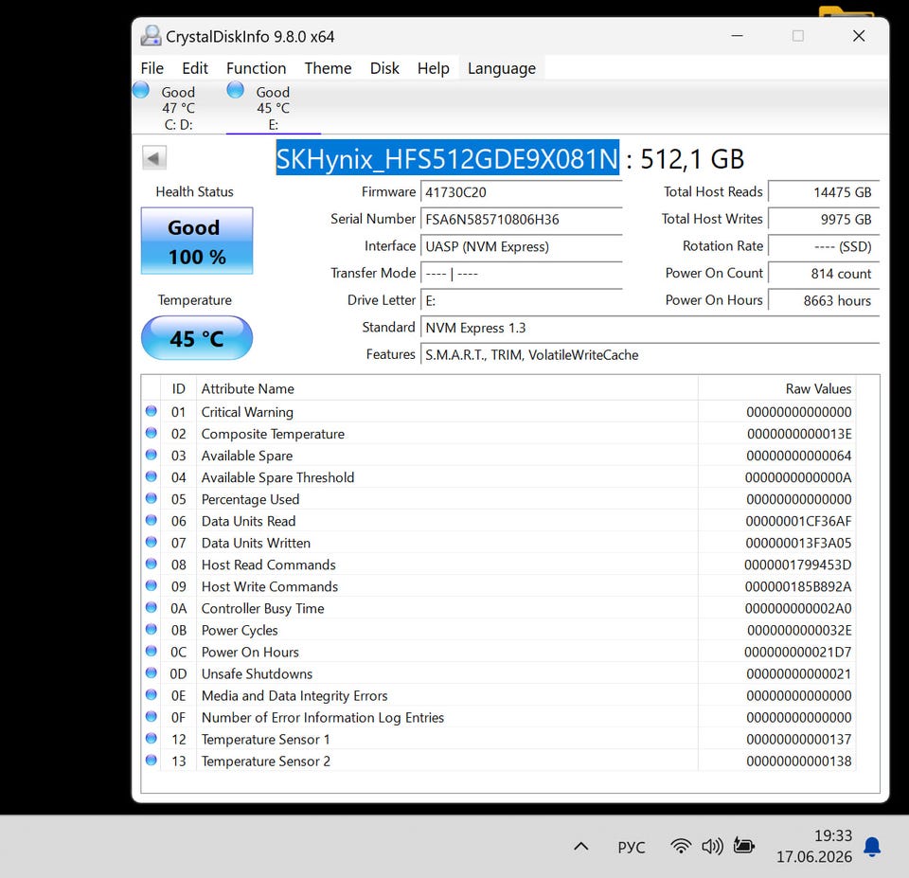Viewport: 909px width, 878px height.
Task: Click status dot for Host Write Commands row
Action: click(151, 585)
